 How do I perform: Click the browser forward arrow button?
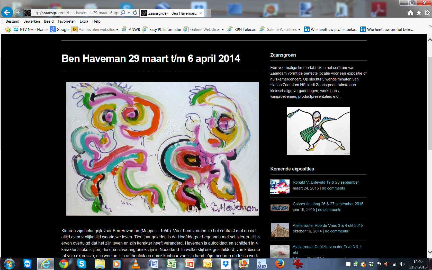pyautogui.click(x=18, y=12)
